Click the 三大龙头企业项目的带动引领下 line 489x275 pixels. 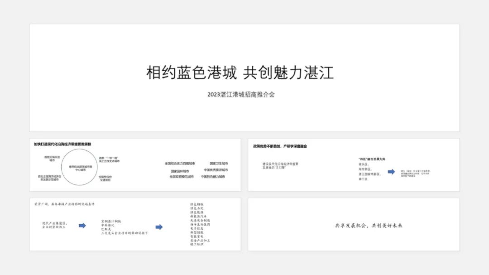(x=125, y=233)
